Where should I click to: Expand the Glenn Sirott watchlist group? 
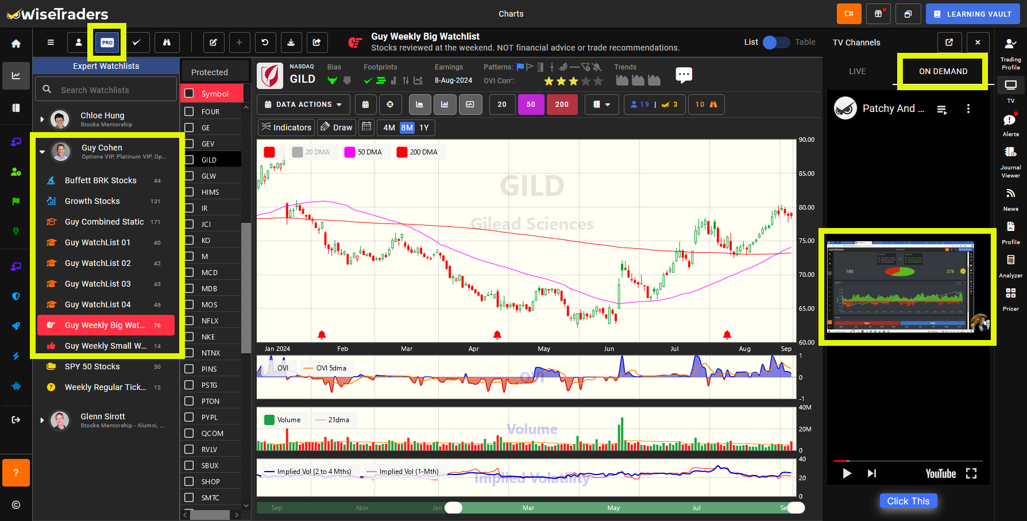[x=42, y=420]
